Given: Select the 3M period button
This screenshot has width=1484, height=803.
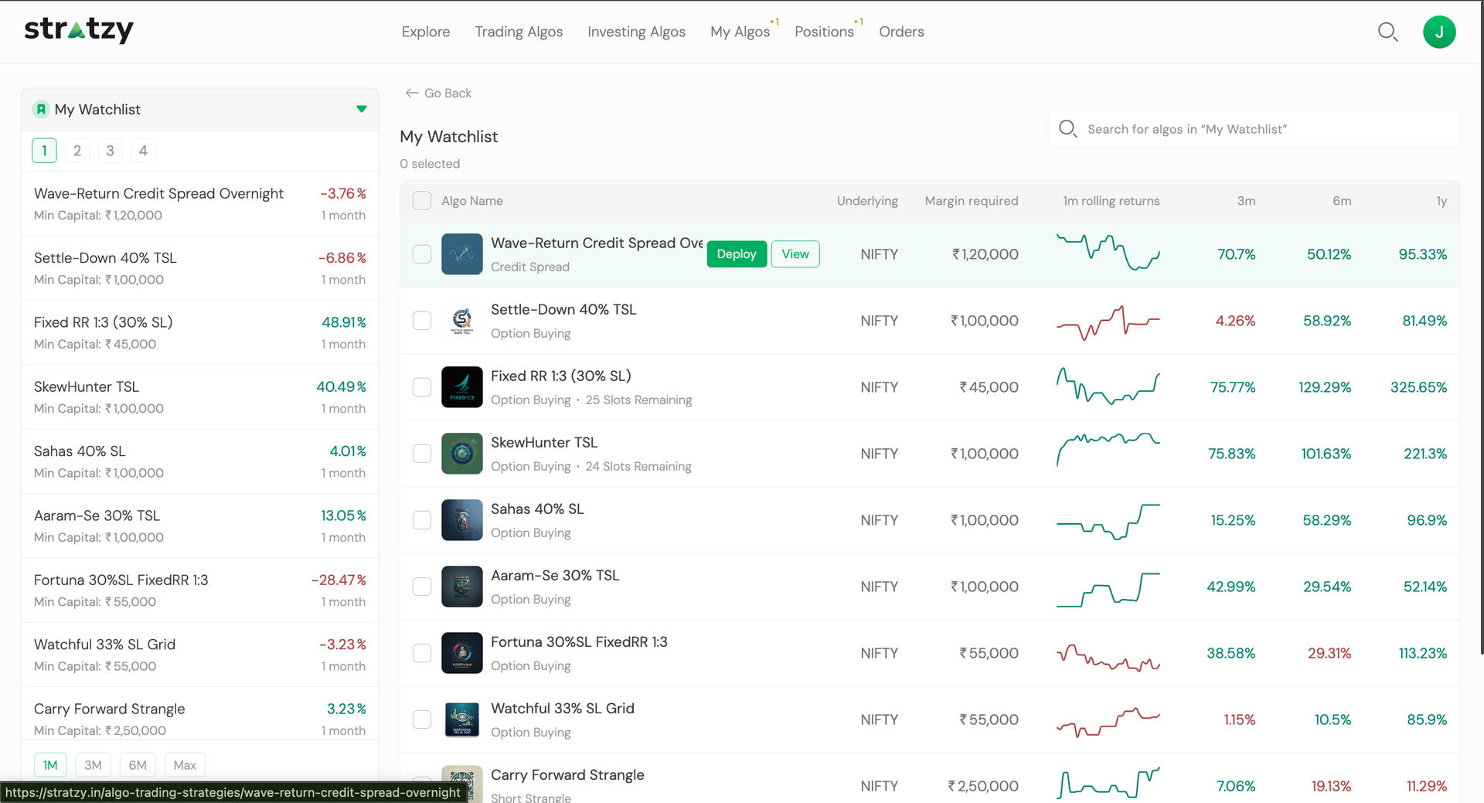Looking at the screenshot, I should 93,765.
